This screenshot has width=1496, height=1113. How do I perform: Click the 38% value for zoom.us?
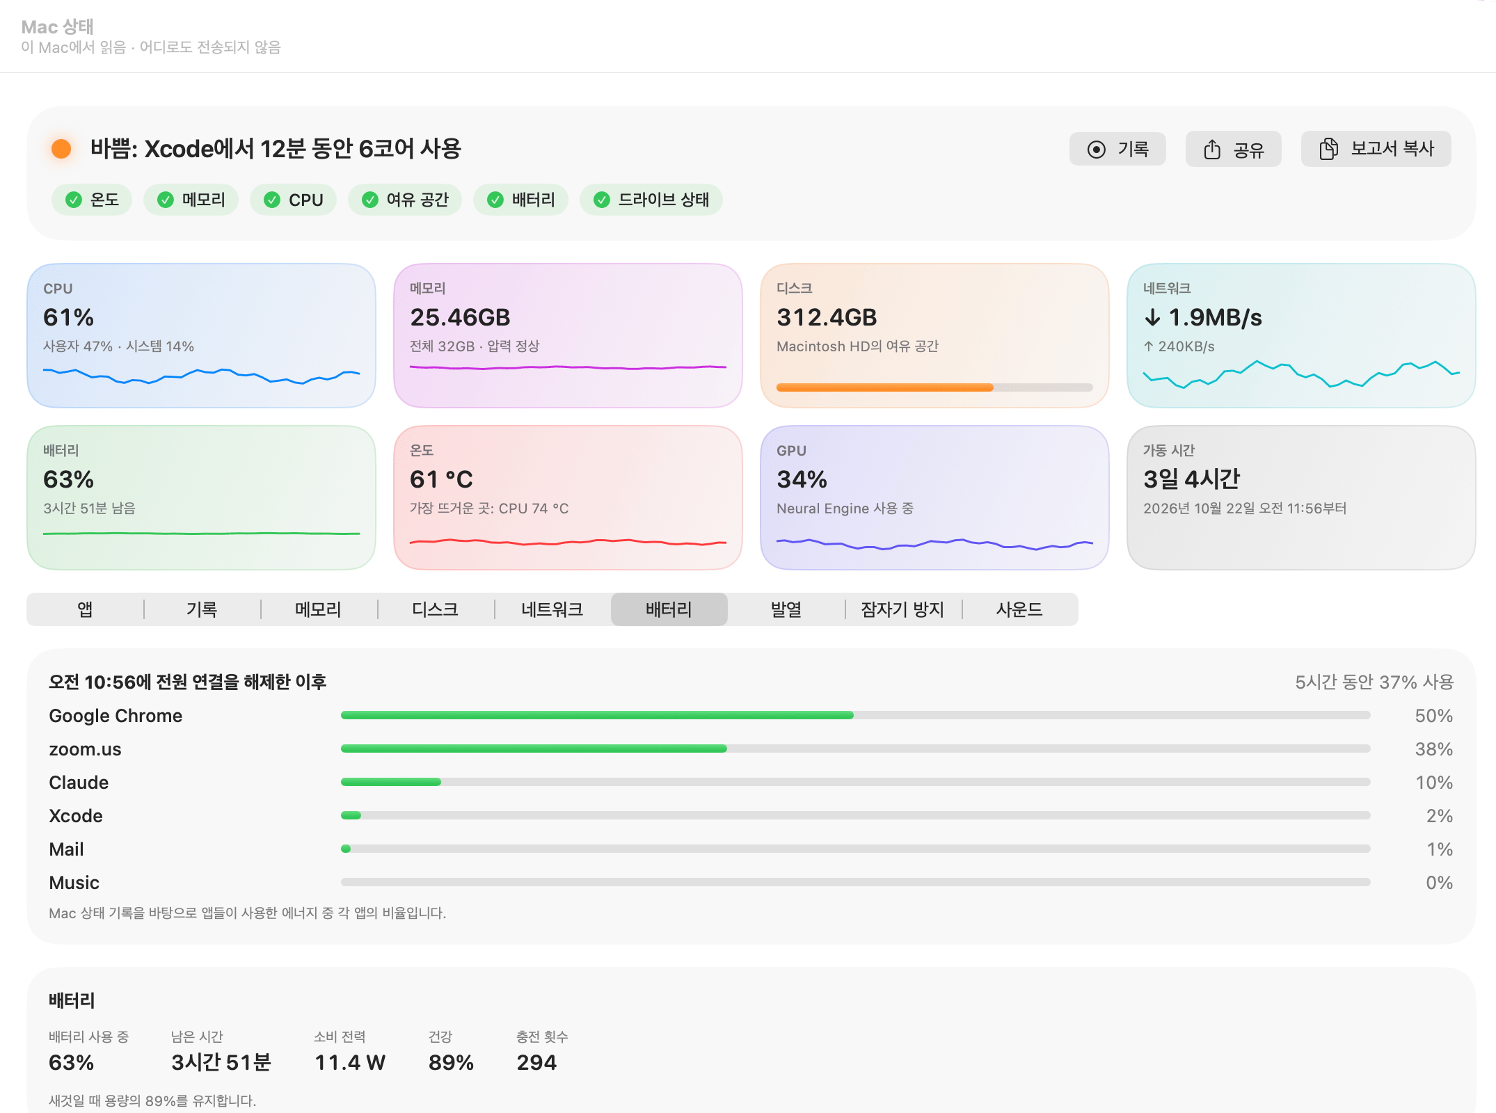pyautogui.click(x=1433, y=749)
